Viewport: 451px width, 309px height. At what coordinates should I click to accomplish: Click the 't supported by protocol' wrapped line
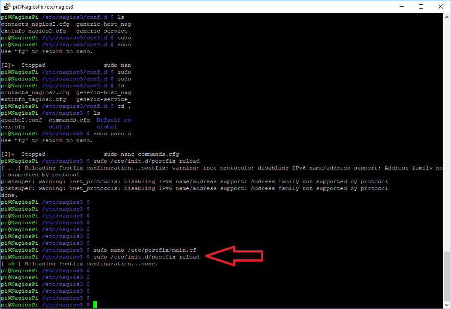click(x=40, y=175)
